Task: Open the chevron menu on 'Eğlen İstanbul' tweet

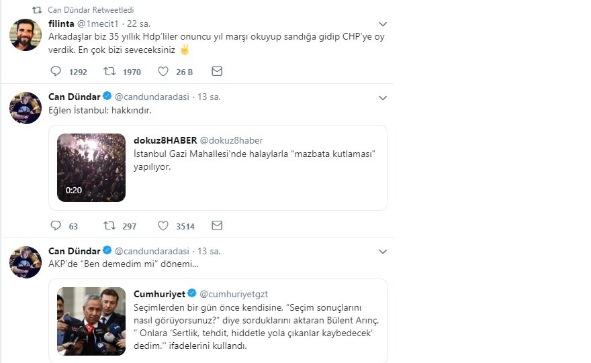Action: click(x=383, y=98)
